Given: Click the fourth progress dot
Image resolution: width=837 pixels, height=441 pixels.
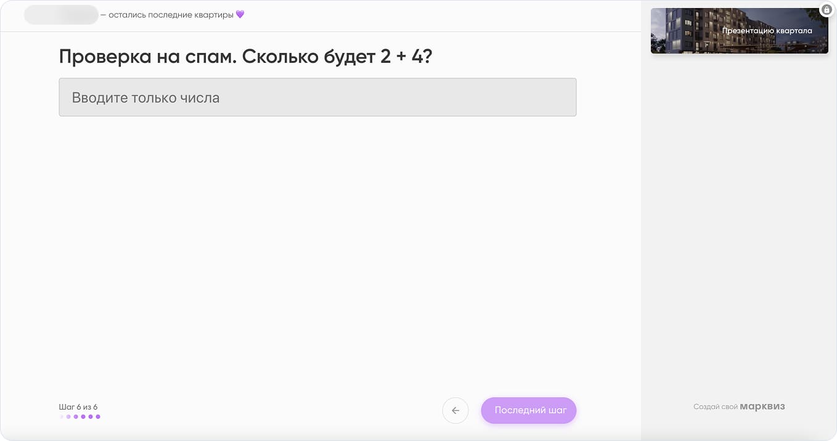Looking at the screenshot, I should [x=83, y=416].
